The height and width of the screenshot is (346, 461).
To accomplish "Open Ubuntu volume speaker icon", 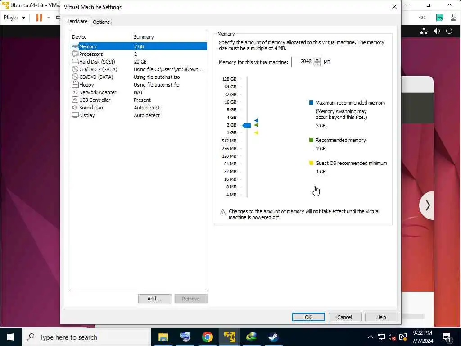I will [437, 31].
